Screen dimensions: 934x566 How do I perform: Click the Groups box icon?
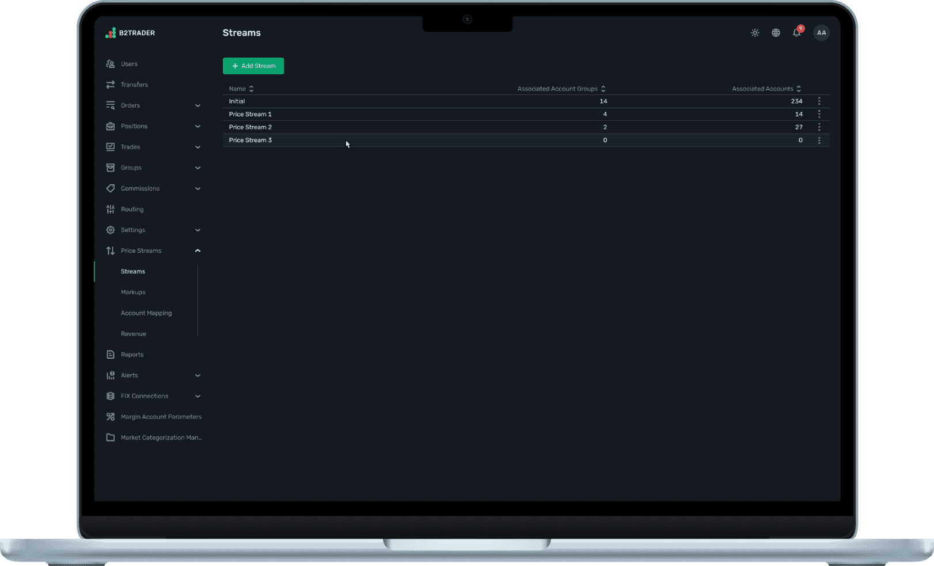pos(111,168)
